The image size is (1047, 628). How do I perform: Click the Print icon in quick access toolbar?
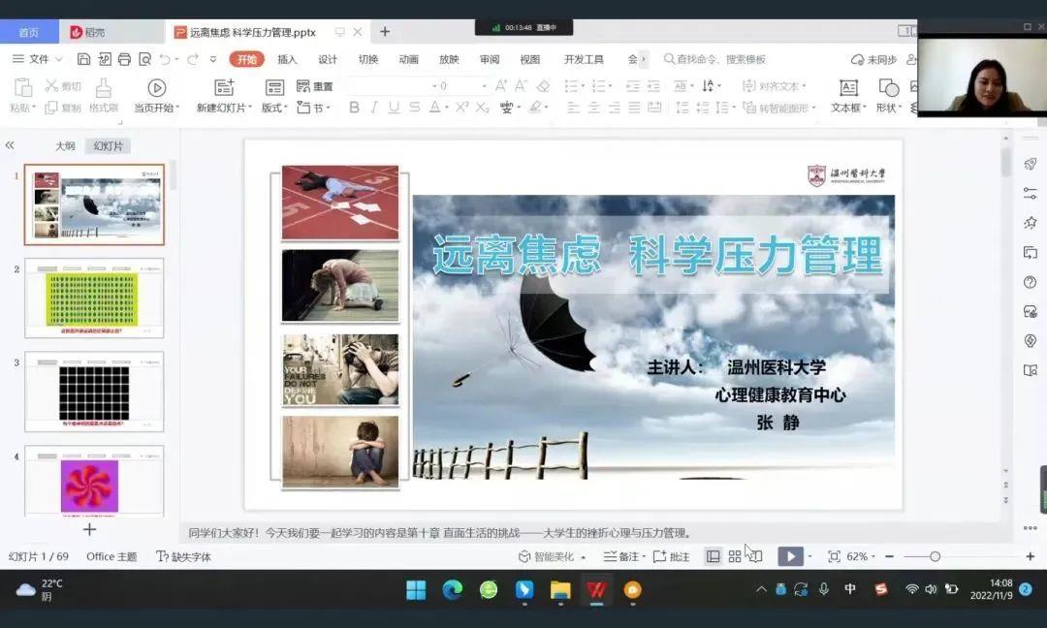[124, 59]
